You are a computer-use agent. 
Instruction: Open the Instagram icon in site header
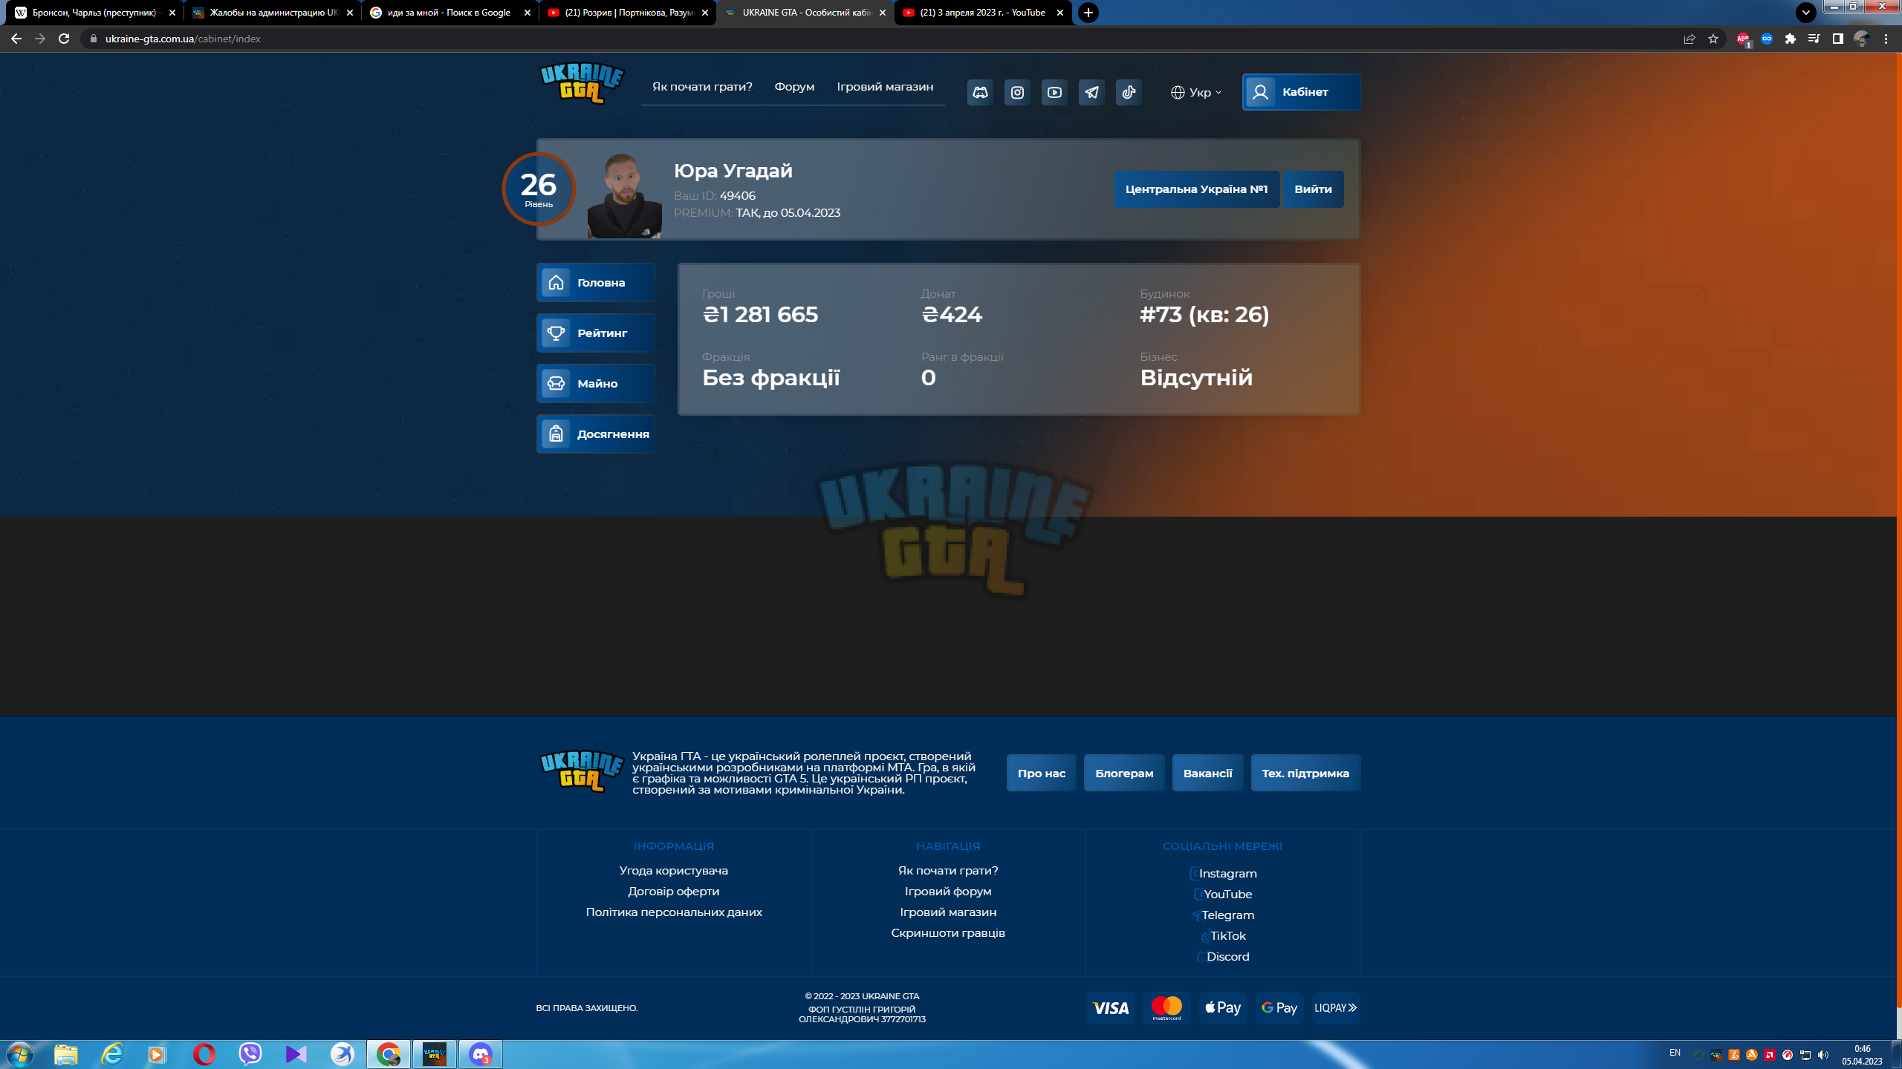(x=1017, y=92)
